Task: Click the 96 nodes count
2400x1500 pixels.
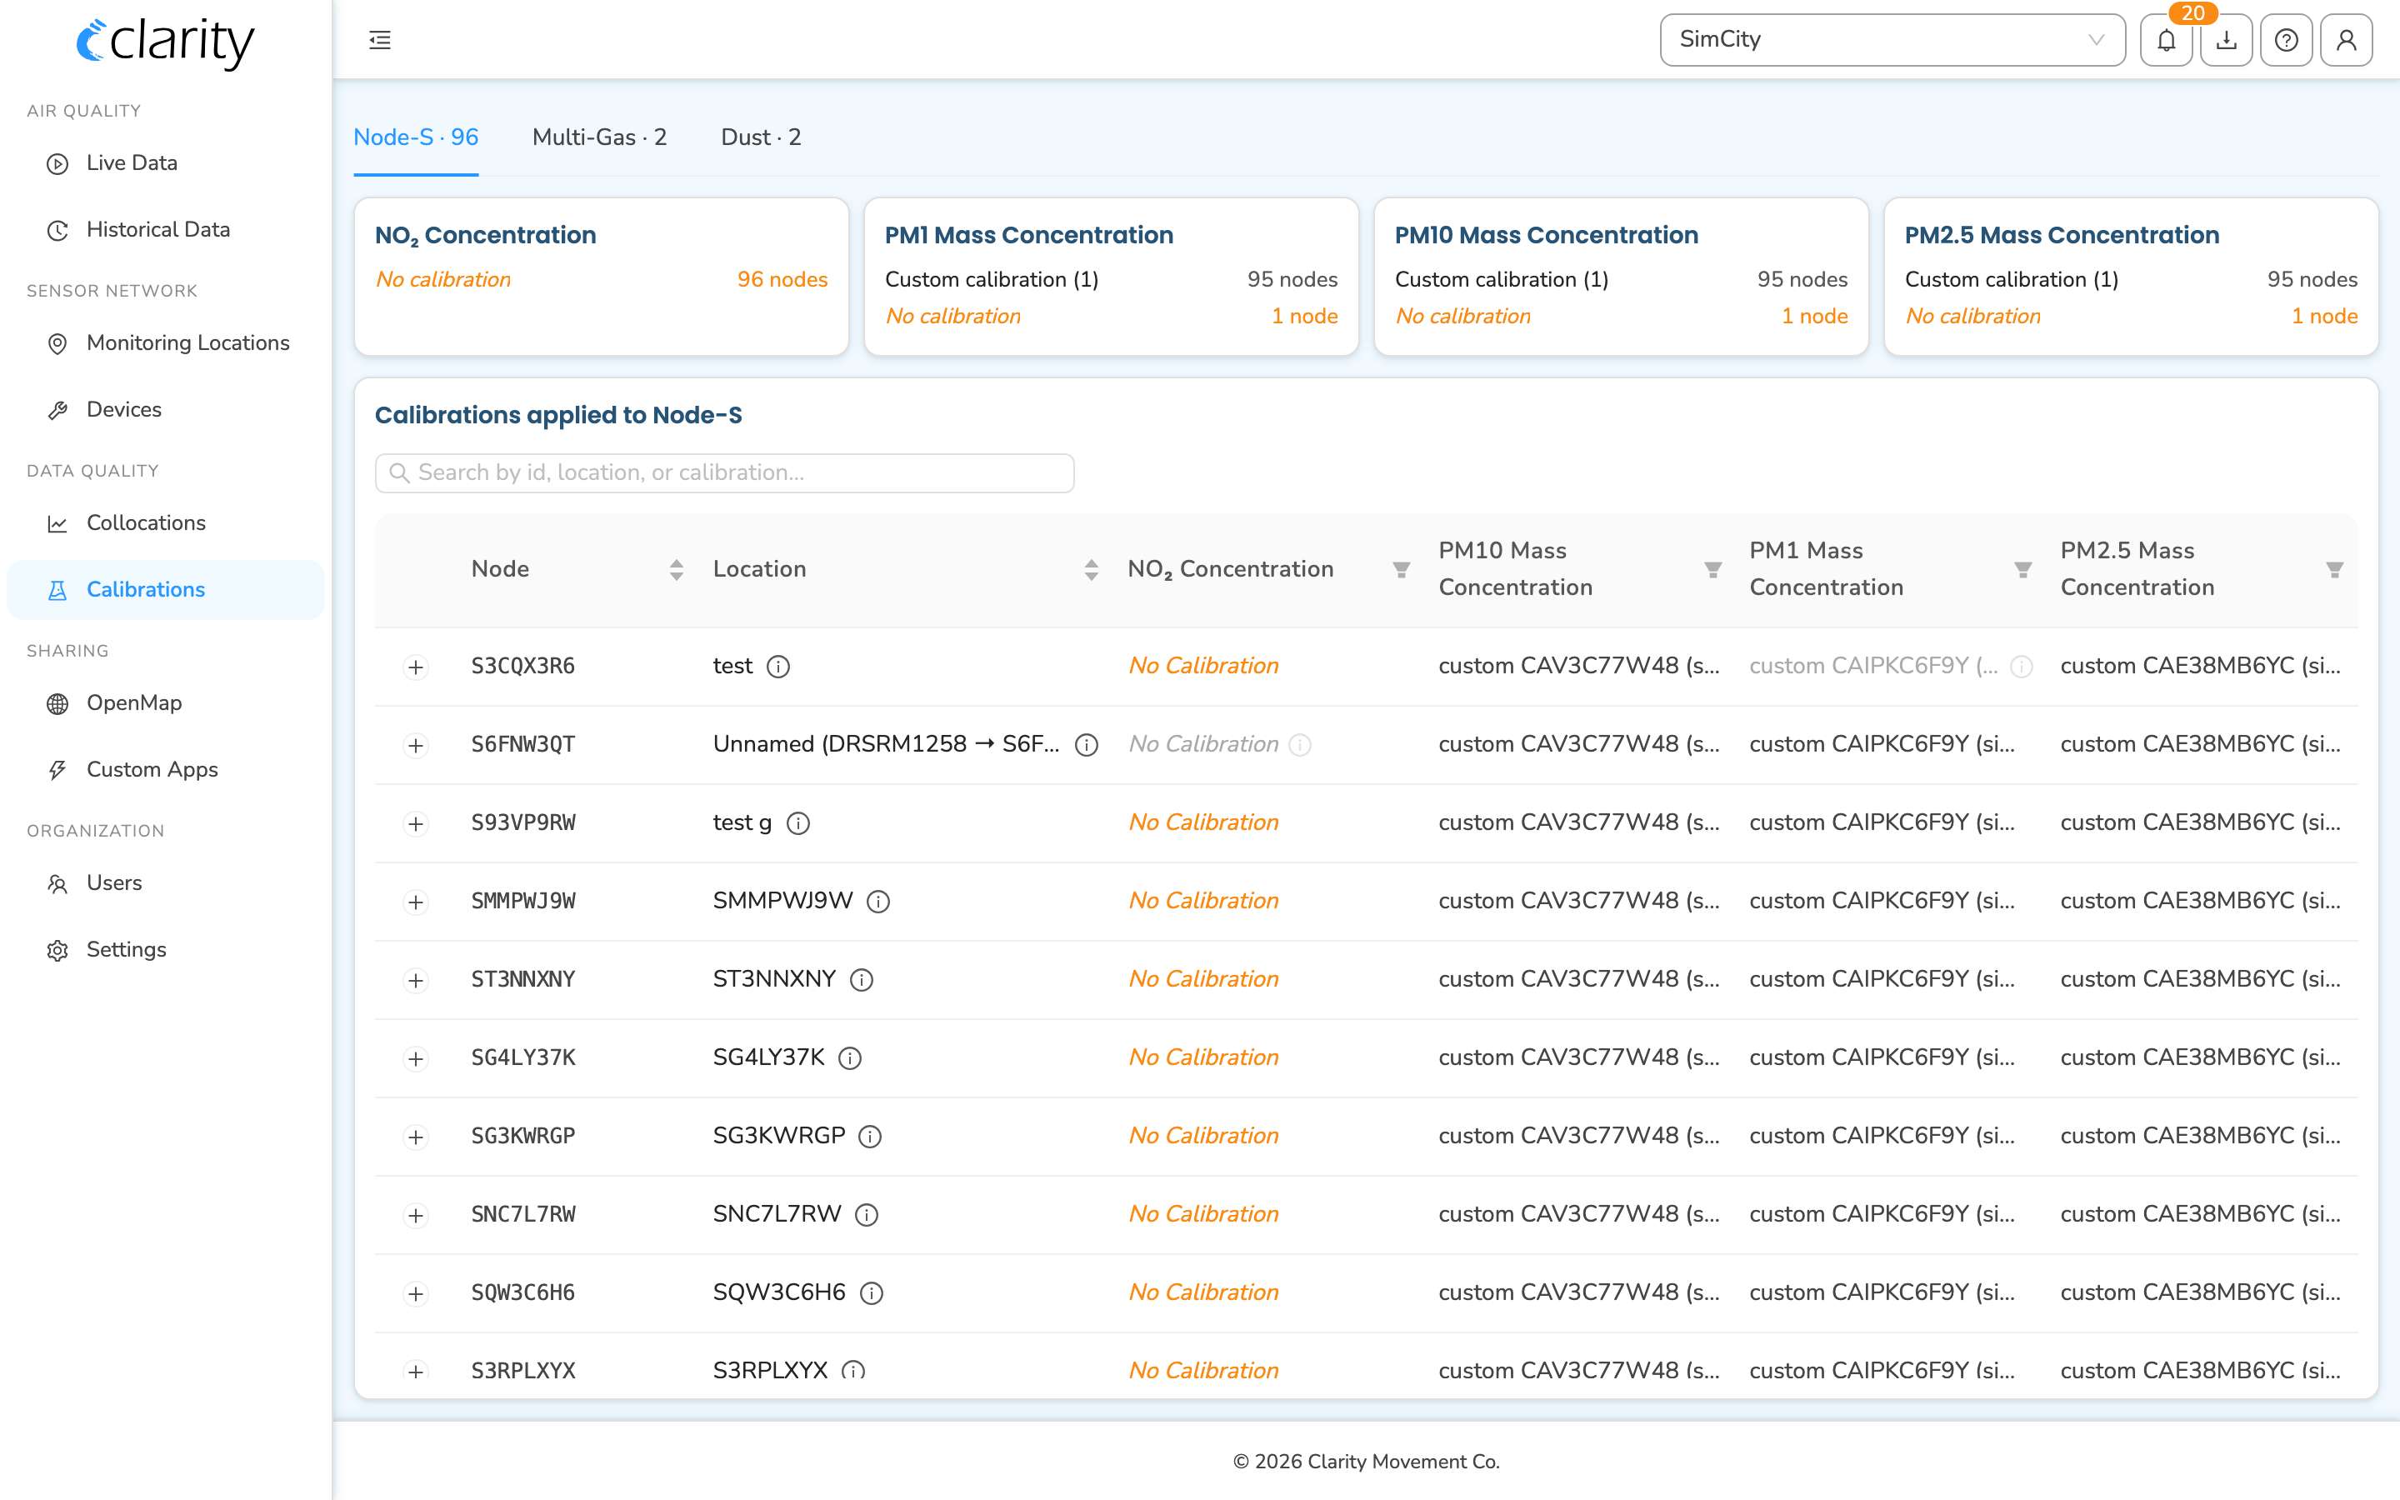Action: coord(782,280)
